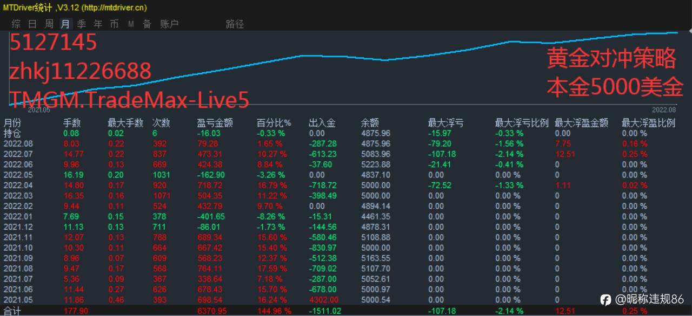
Task: Select the 2021.06 month row
Action: 346,290
